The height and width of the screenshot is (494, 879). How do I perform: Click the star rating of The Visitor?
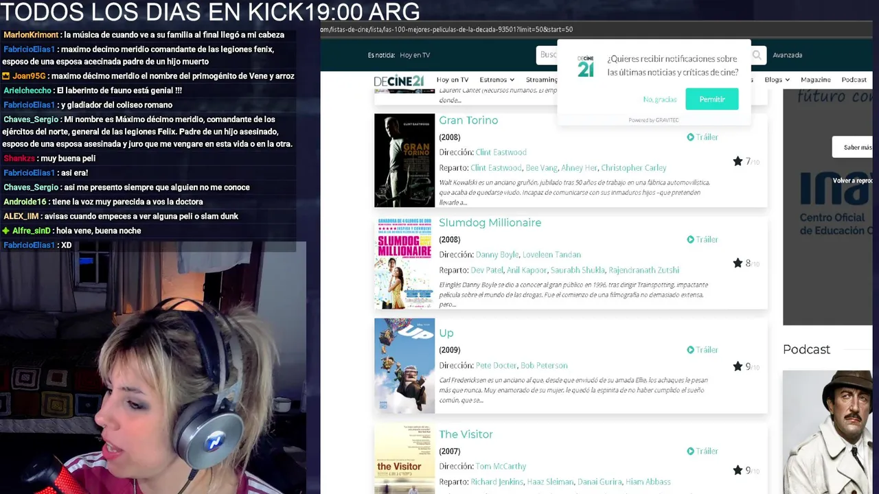746,470
